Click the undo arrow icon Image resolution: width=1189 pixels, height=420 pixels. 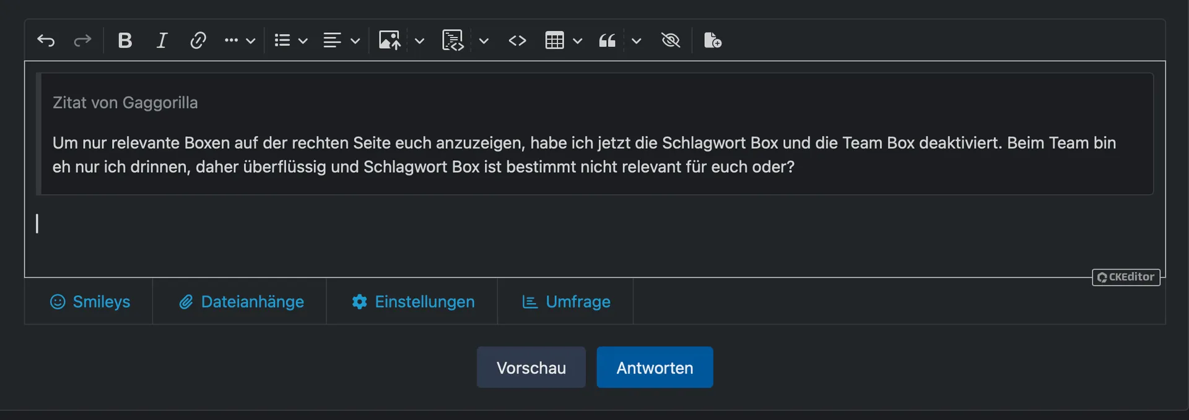pyautogui.click(x=46, y=41)
